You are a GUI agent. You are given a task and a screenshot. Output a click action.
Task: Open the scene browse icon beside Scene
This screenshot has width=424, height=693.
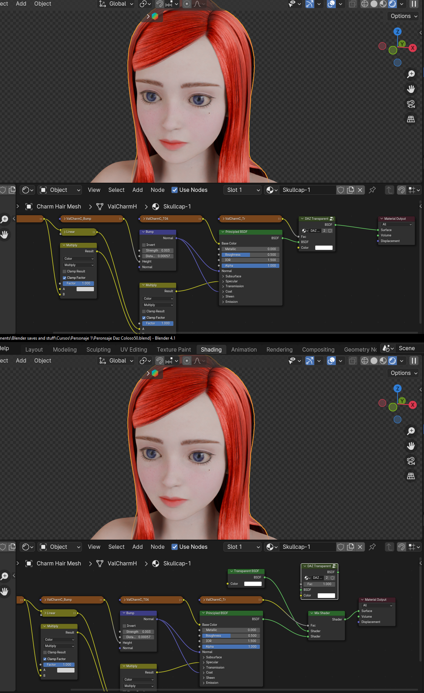pyautogui.click(x=388, y=348)
